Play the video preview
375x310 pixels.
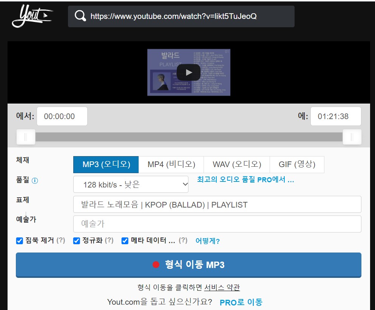coord(189,72)
